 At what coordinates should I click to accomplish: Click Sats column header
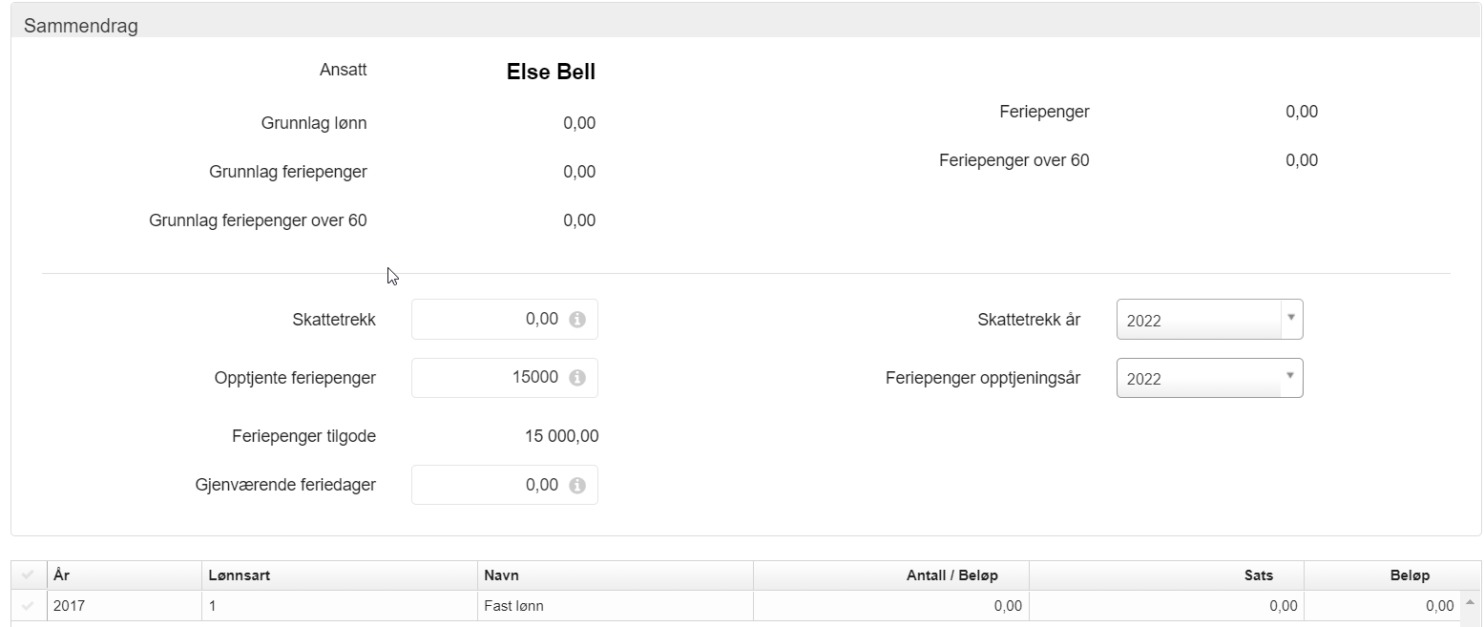(x=1260, y=575)
